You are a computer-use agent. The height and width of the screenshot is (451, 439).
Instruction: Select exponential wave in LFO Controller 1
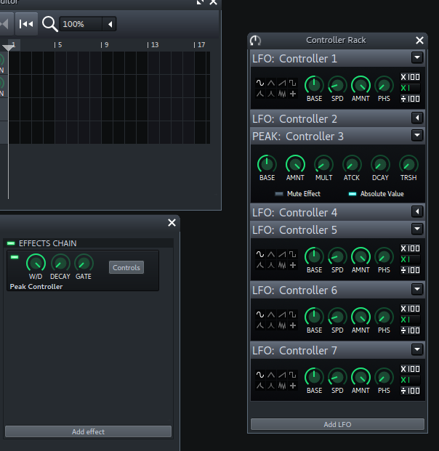(x=271, y=94)
